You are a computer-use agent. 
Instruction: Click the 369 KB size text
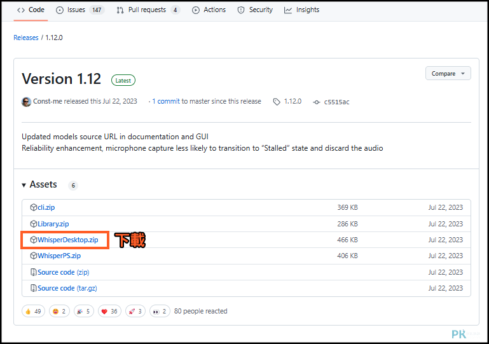[347, 207]
